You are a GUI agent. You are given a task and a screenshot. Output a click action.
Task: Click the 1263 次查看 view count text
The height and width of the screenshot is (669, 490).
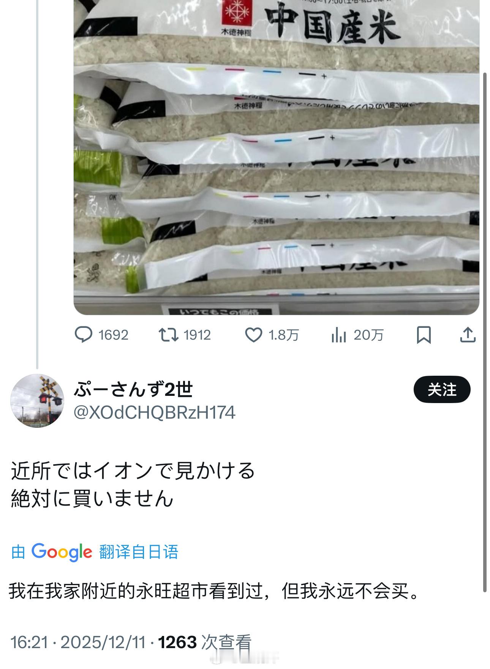[205, 642]
